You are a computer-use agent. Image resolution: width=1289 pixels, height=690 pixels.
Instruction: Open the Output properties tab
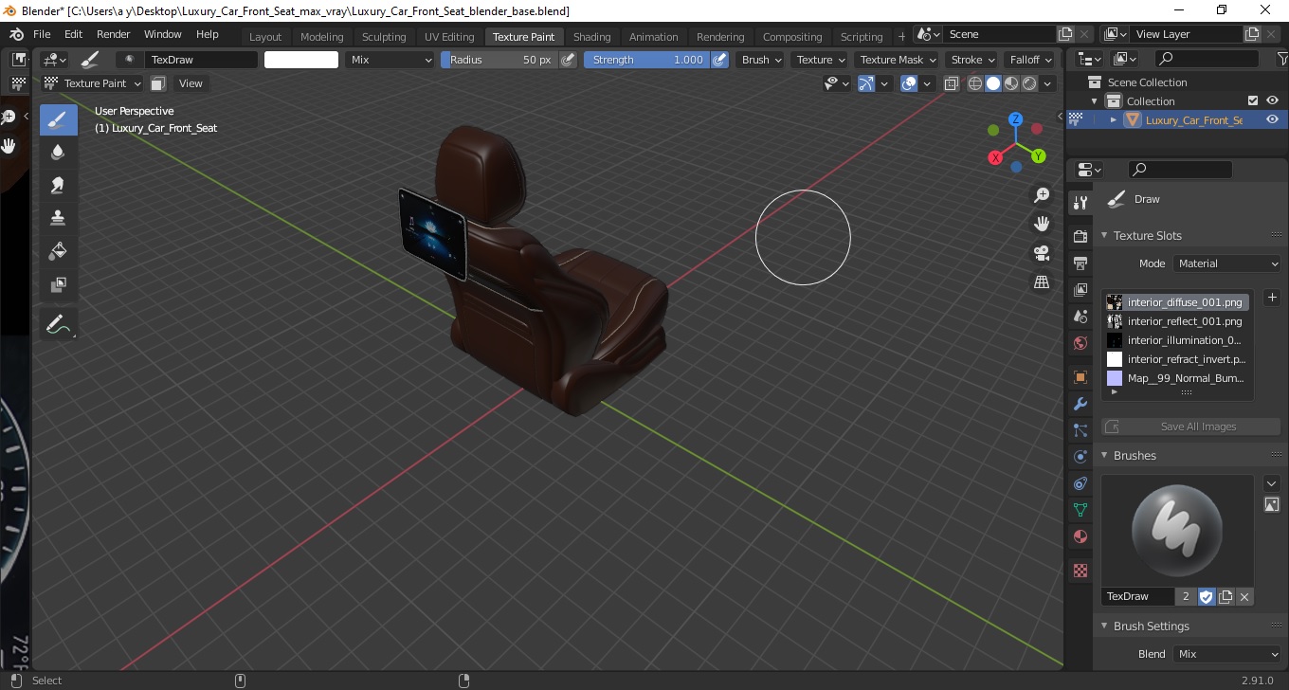click(x=1080, y=263)
